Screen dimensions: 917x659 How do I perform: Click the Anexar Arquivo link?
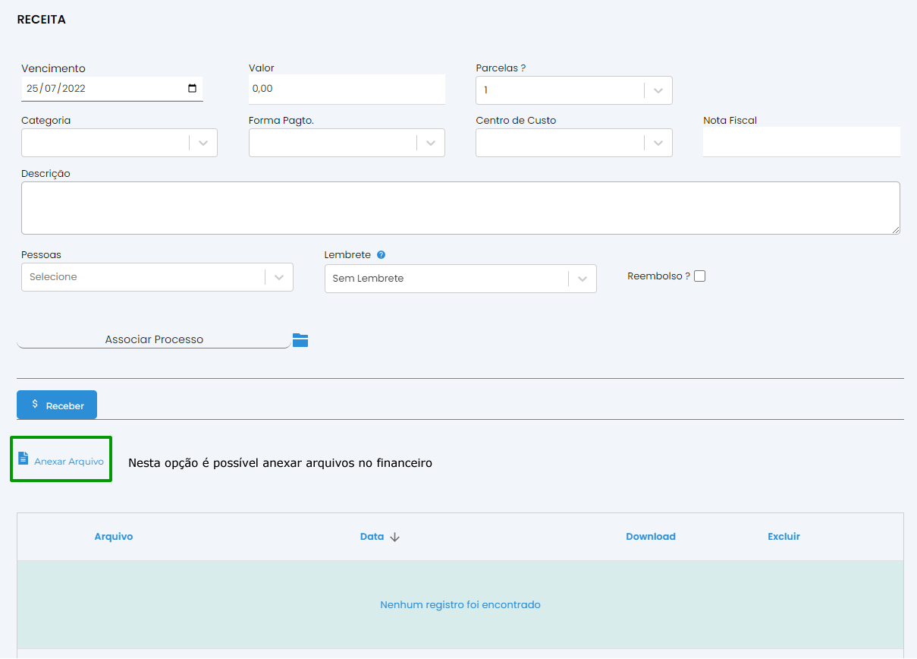[x=69, y=462]
